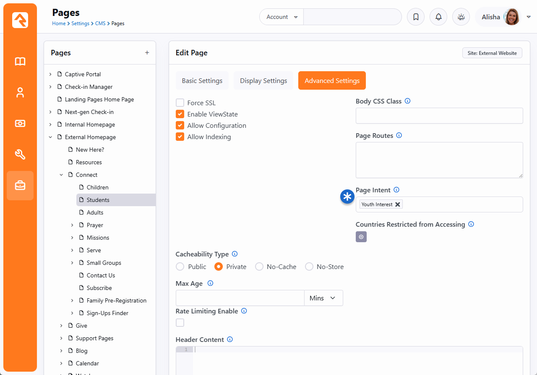Uncheck Allow Indexing
The width and height of the screenshot is (537, 375).
(180, 137)
